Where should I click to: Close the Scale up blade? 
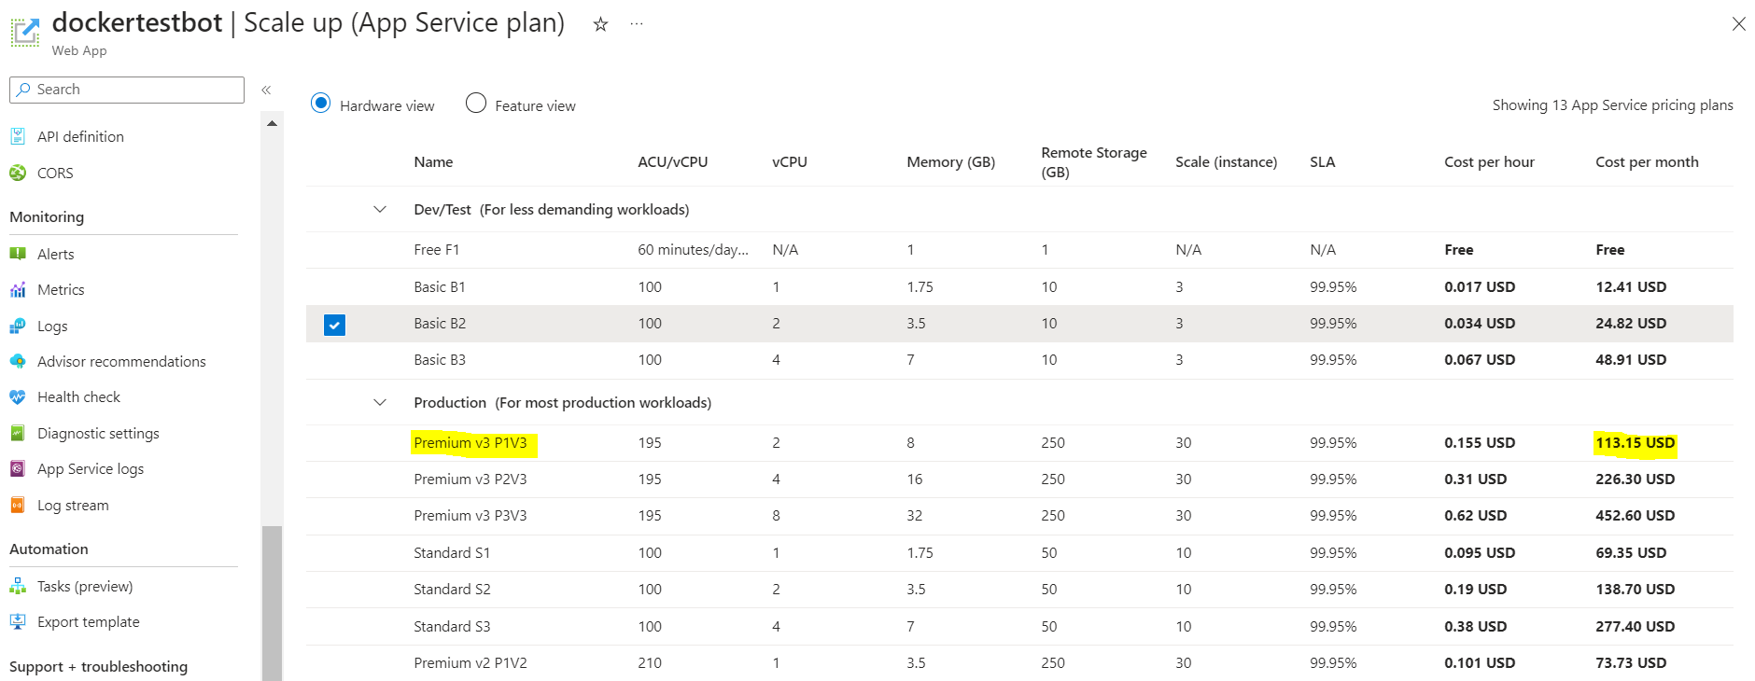(1738, 24)
